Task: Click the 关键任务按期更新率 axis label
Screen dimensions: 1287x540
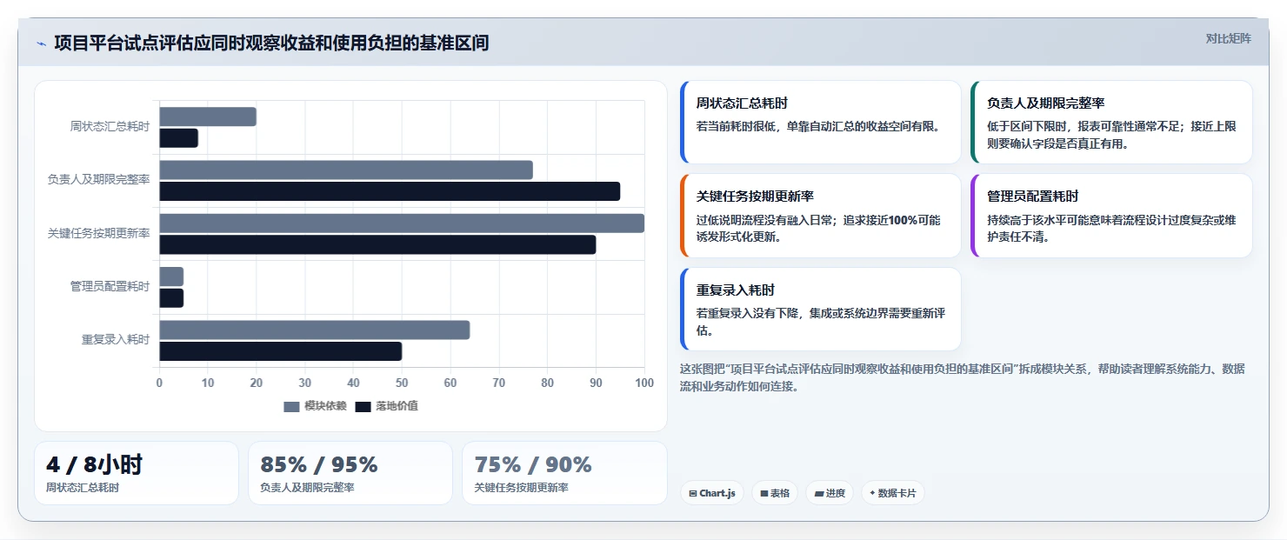Action: point(98,234)
